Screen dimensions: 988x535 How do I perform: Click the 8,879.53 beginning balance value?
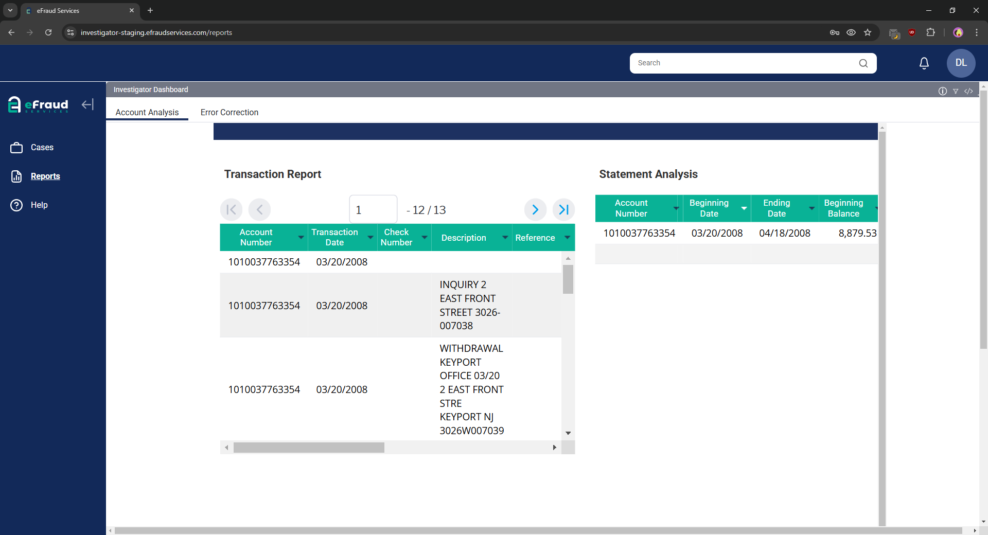tap(857, 233)
